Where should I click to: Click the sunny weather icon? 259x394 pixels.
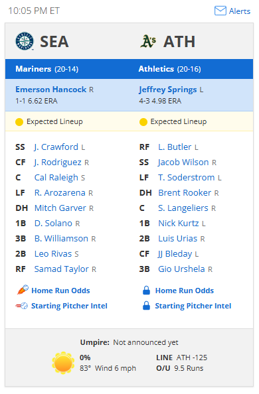63,363
